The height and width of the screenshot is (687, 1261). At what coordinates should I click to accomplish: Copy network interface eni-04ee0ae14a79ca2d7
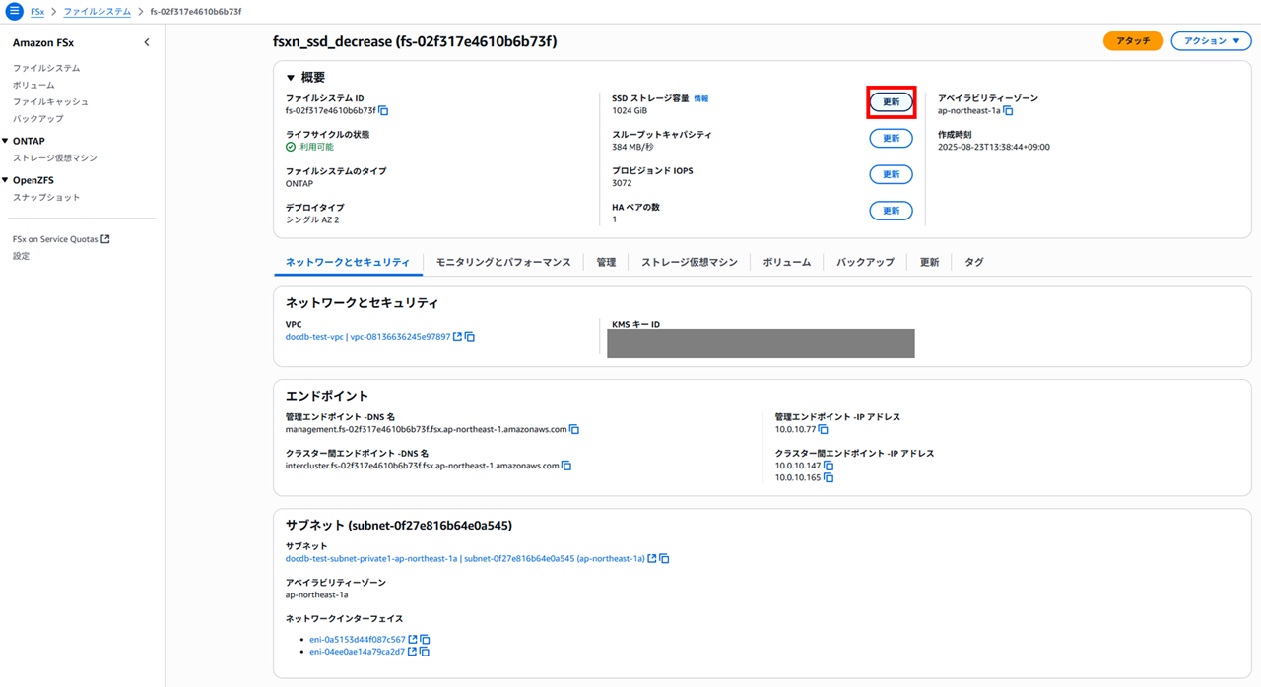(425, 652)
